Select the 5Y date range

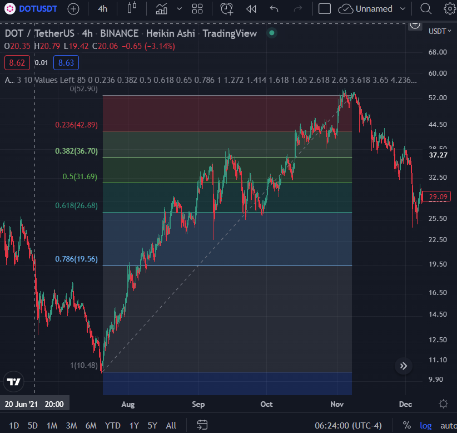tap(152, 426)
